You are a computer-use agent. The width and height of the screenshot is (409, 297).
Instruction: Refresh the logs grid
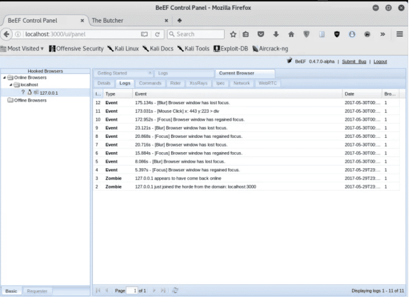pos(175,291)
